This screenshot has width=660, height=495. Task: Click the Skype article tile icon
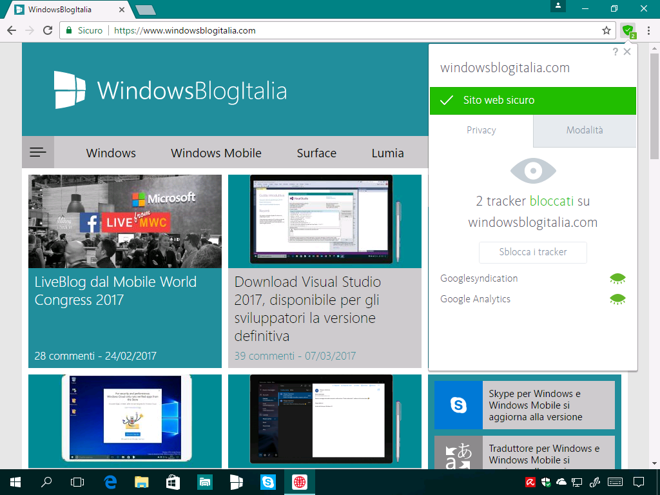(458, 405)
